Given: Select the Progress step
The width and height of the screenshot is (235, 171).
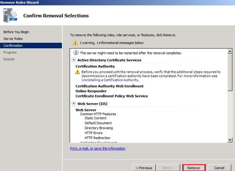Looking at the screenshot, I should click(10, 52).
